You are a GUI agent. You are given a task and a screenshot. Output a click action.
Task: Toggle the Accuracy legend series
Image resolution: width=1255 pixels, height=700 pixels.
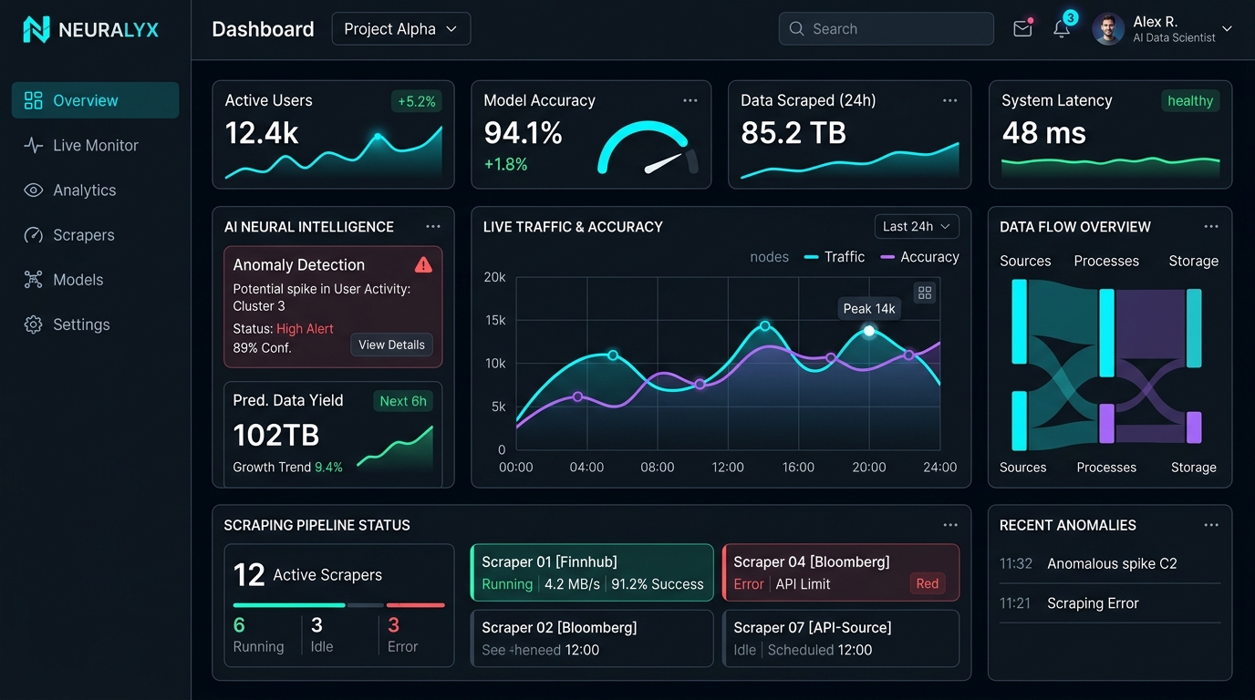pyautogui.click(x=919, y=257)
